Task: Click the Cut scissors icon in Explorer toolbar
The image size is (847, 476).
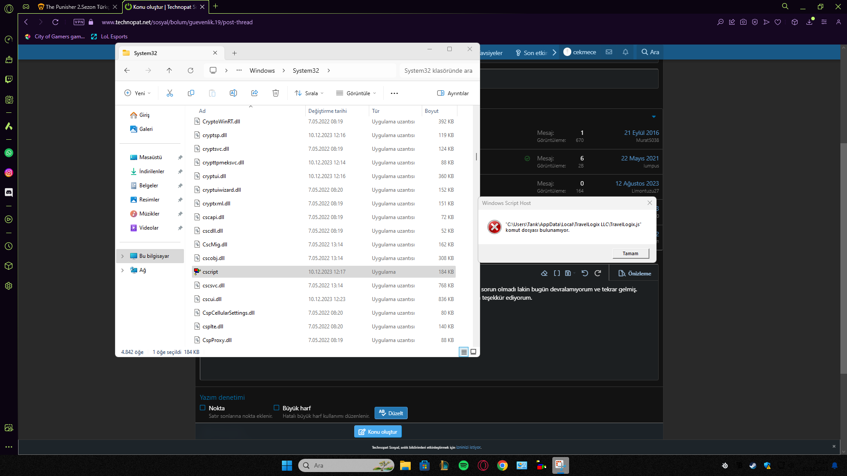Action: pyautogui.click(x=170, y=93)
